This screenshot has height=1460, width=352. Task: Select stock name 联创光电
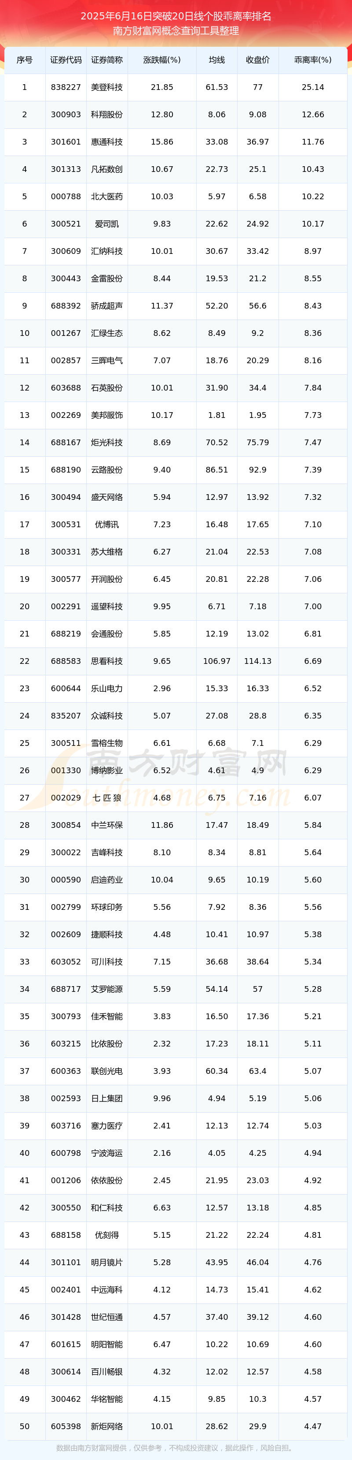(x=107, y=1071)
